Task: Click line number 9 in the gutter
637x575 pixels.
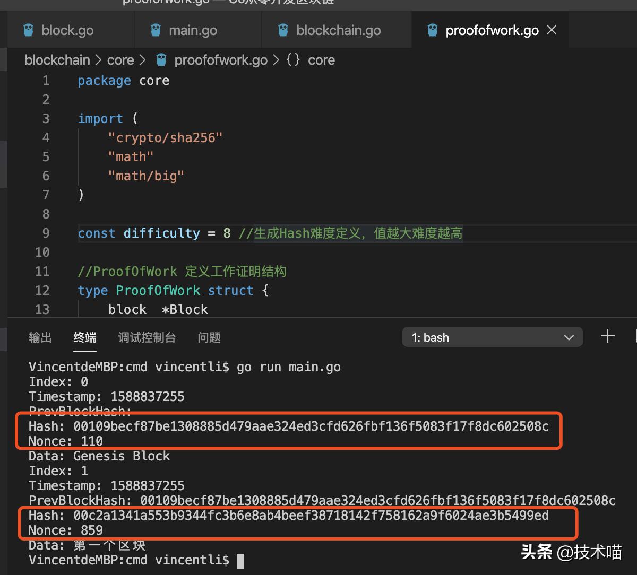Action: (x=46, y=233)
